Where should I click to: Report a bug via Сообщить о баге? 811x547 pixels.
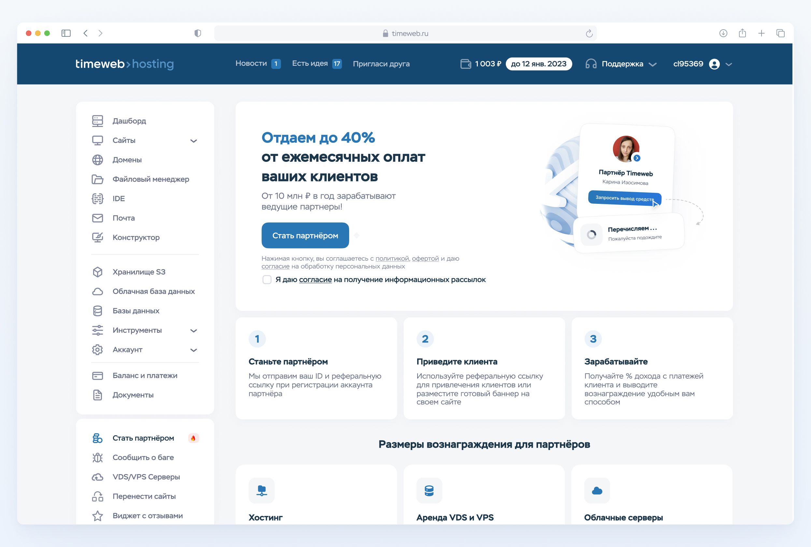pyautogui.click(x=143, y=457)
